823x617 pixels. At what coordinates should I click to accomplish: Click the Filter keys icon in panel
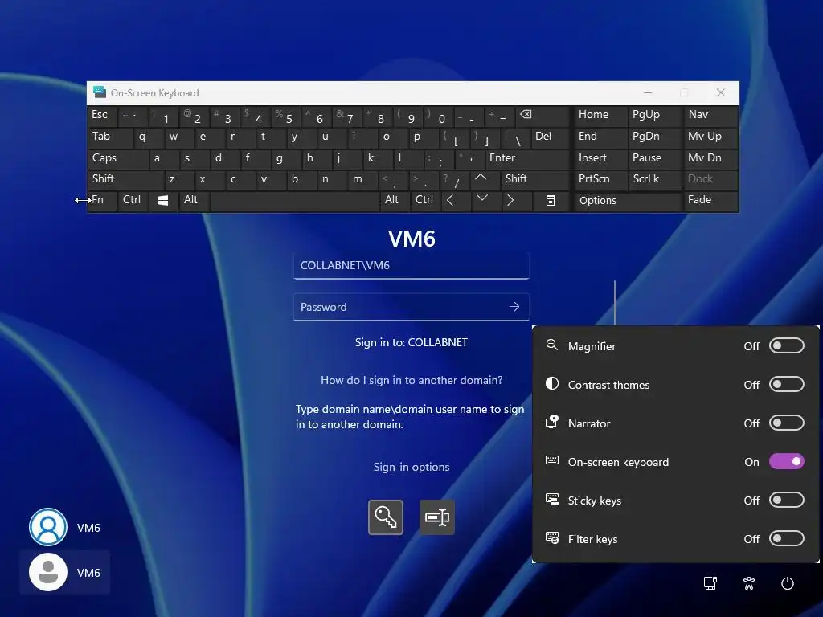tap(551, 537)
